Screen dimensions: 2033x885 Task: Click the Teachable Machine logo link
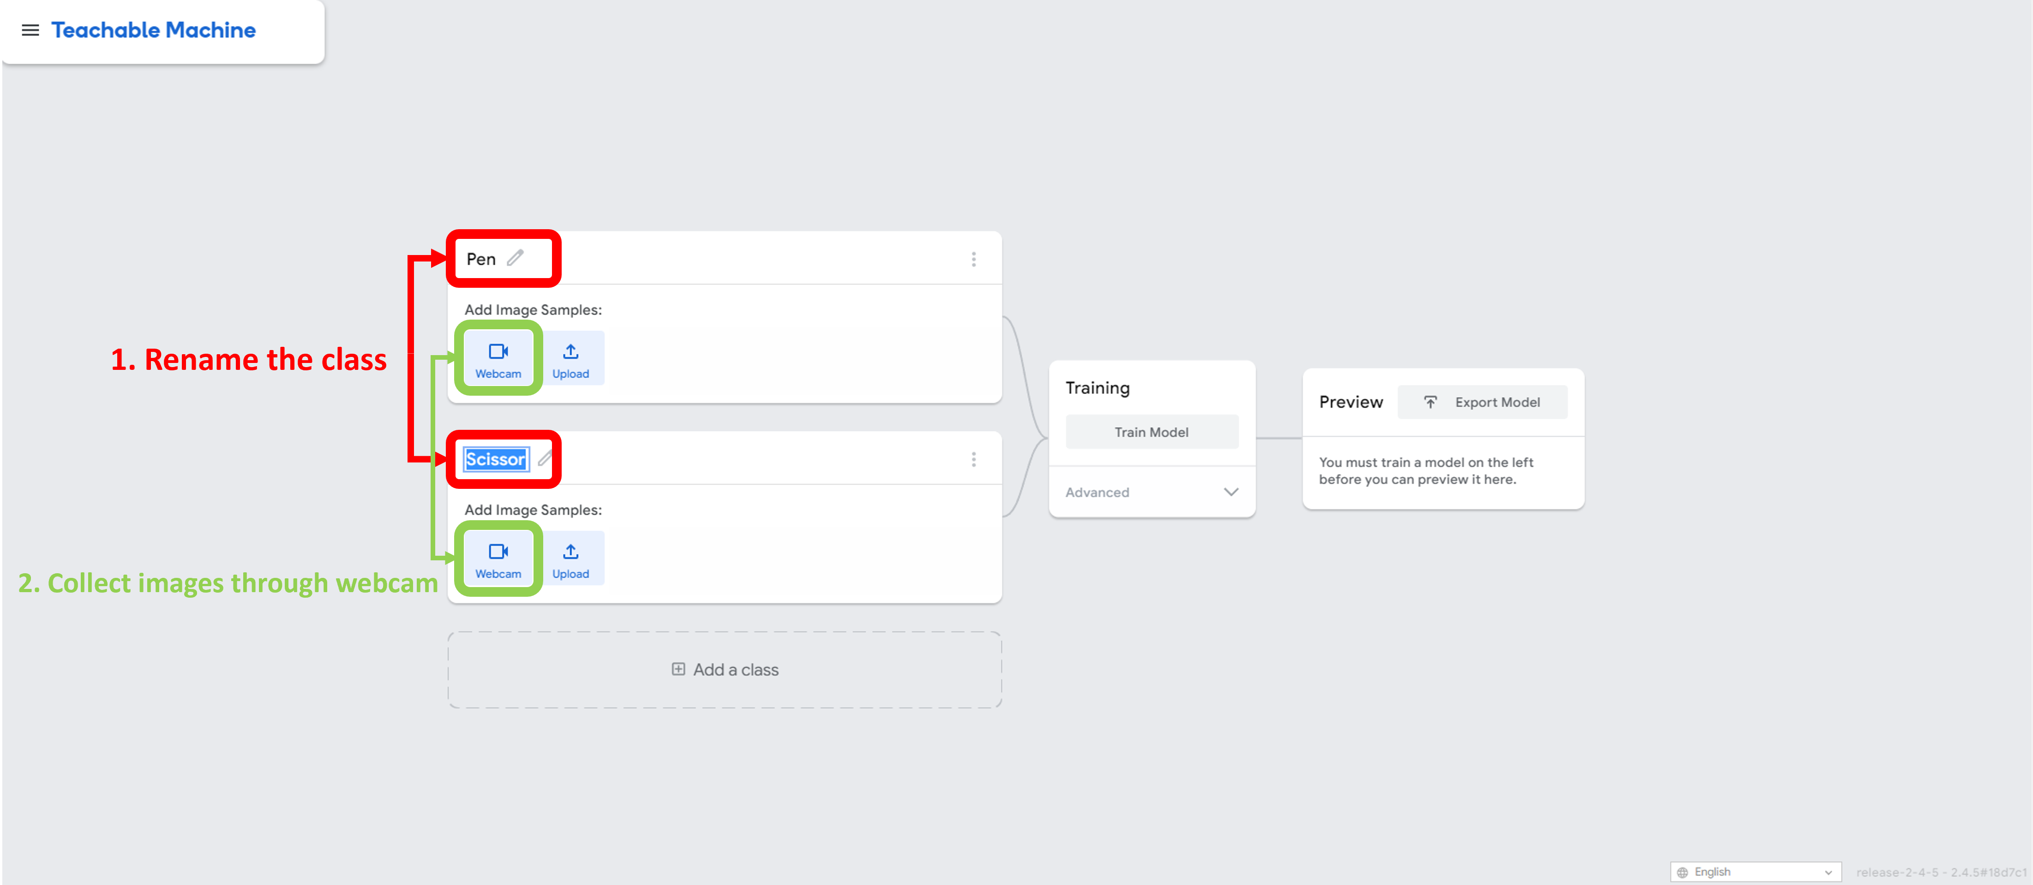click(154, 30)
